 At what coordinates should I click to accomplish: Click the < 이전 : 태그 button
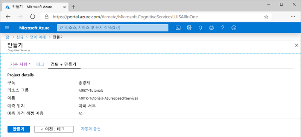pyautogui.click(x=54, y=129)
